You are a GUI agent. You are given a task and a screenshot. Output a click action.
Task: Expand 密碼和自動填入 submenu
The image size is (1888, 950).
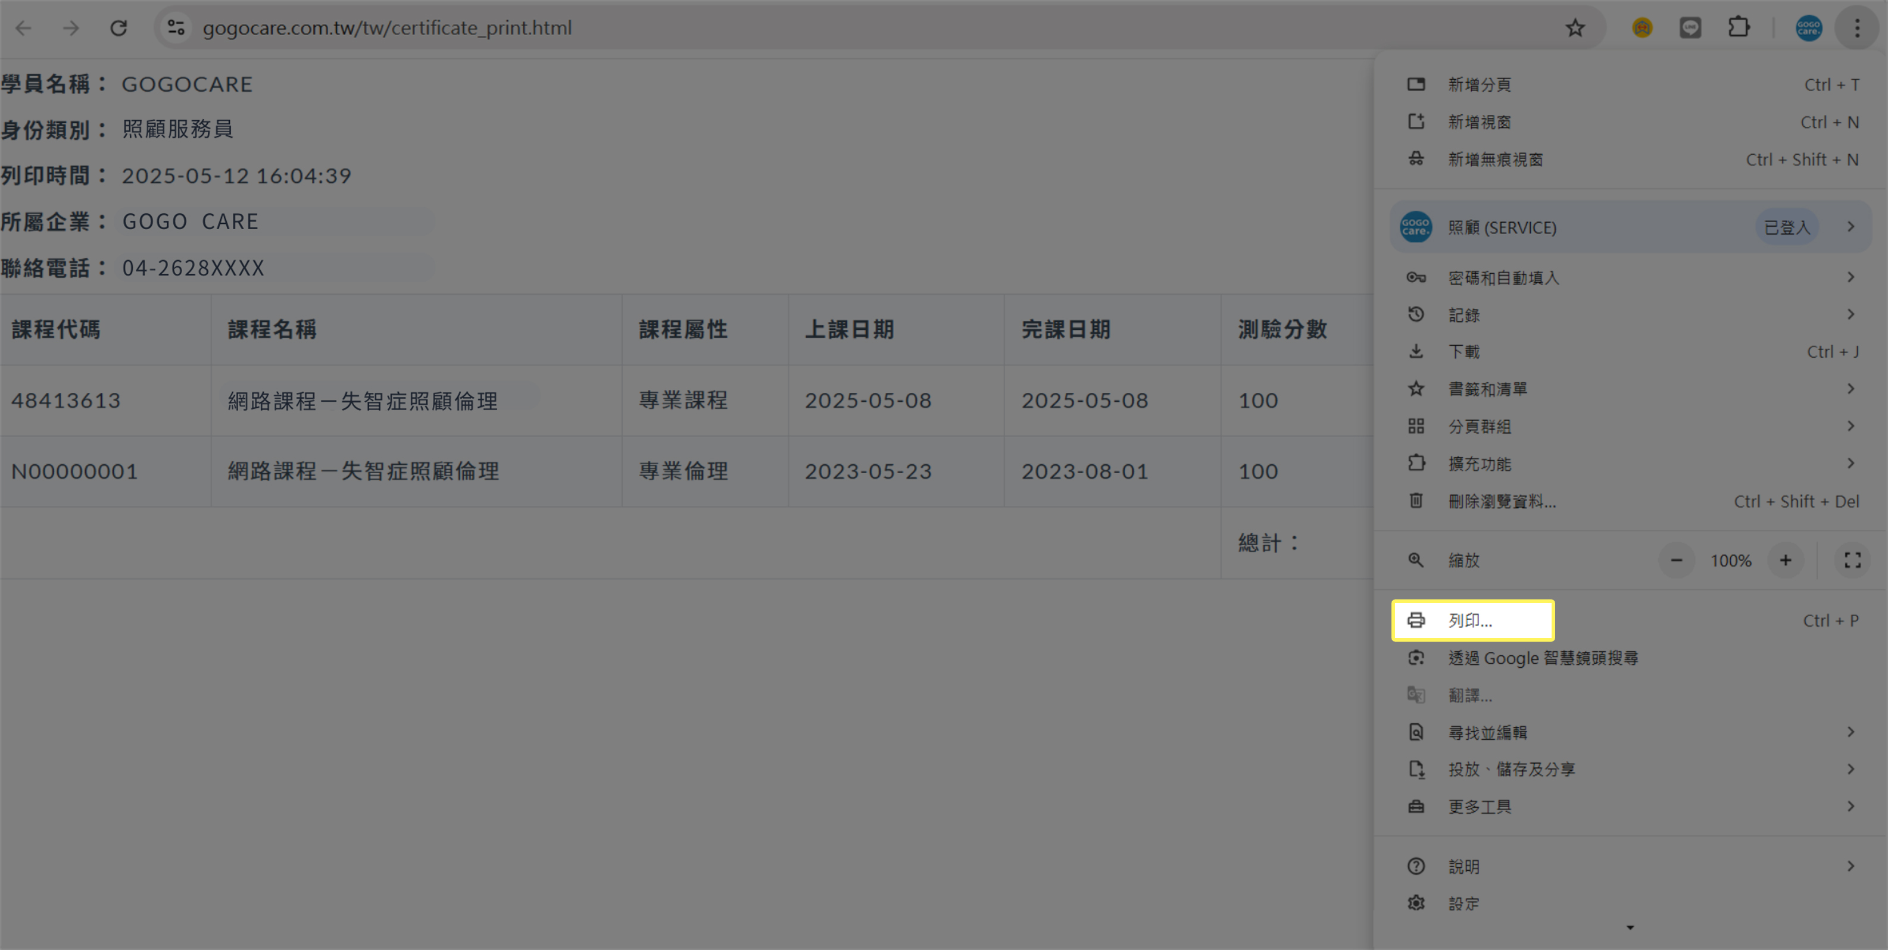pyautogui.click(x=1631, y=277)
